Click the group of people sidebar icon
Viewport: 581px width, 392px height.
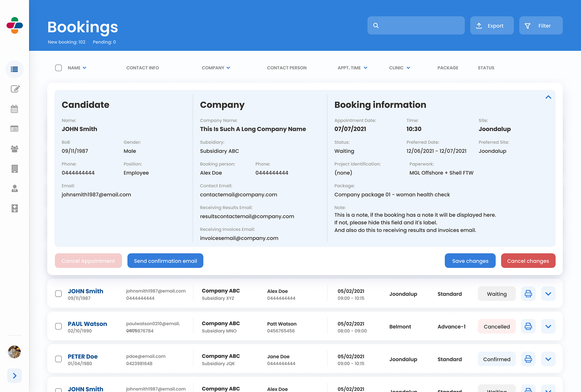pyautogui.click(x=15, y=149)
